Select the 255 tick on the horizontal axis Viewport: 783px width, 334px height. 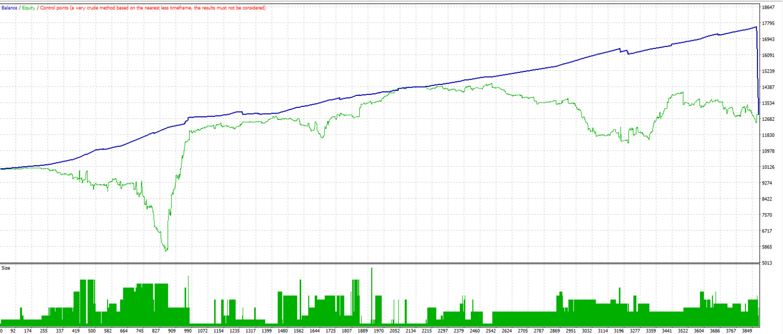[x=44, y=331]
